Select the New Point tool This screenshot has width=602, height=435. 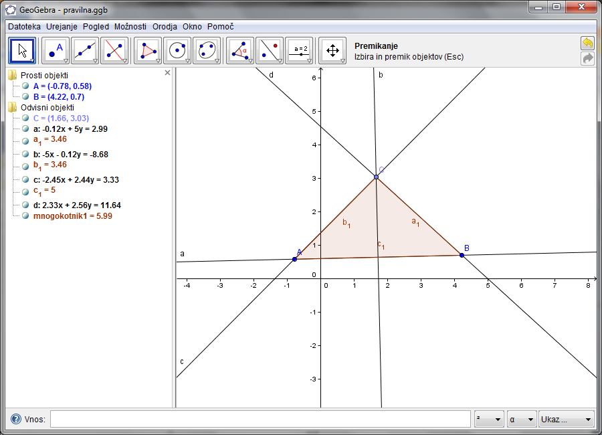point(56,50)
